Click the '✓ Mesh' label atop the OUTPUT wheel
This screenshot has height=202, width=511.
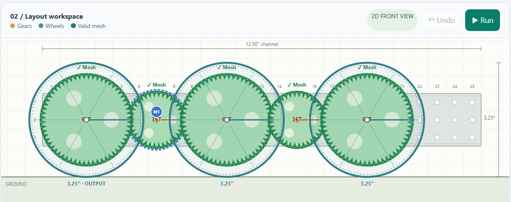(x=86, y=67)
